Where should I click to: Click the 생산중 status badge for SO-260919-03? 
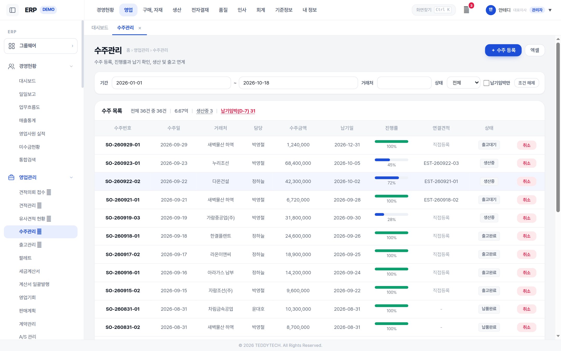coord(489,218)
